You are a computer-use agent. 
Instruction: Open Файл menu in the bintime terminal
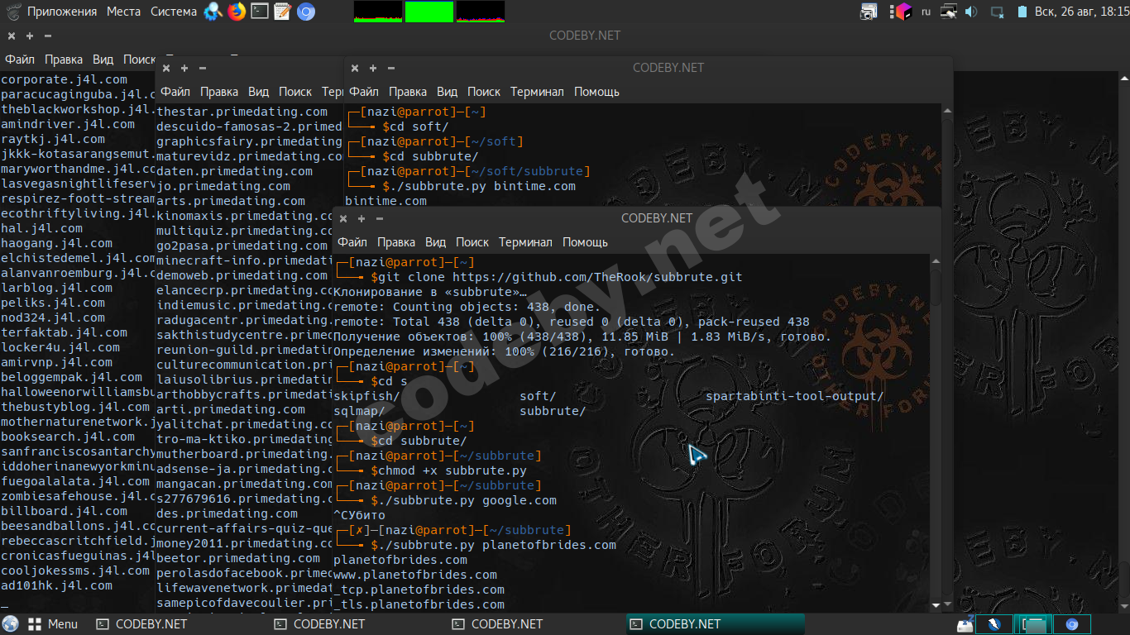click(x=364, y=92)
